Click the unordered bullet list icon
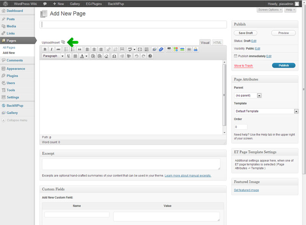The height and width of the screenshot is (225, 306). pos(66,49)
